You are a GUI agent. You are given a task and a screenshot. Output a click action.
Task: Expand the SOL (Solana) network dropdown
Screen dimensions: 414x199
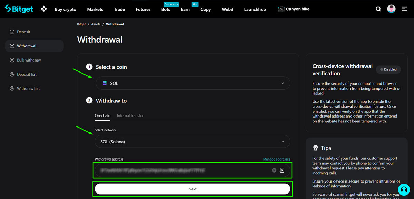pos(193,141)
